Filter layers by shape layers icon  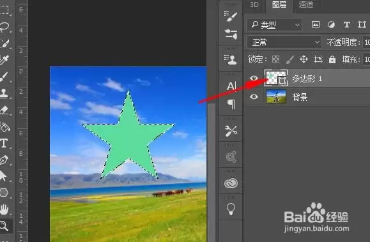[x=362, y=24]
